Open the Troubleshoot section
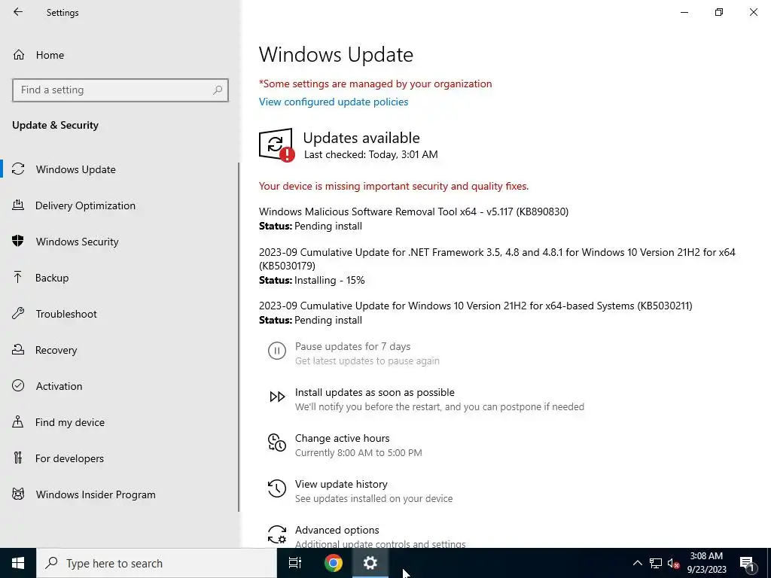This screenshot has width=771, height=578. coord(120,314)
